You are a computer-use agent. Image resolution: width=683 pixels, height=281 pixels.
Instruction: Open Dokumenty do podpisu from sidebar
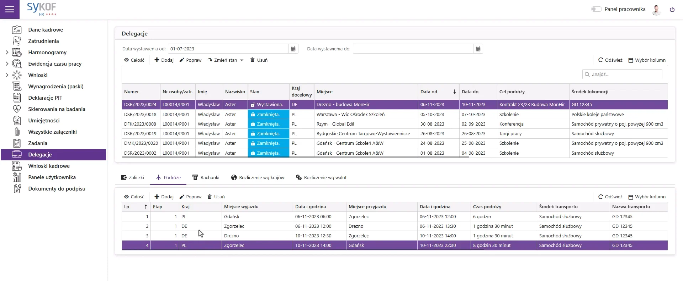click(x=57, y=189)
